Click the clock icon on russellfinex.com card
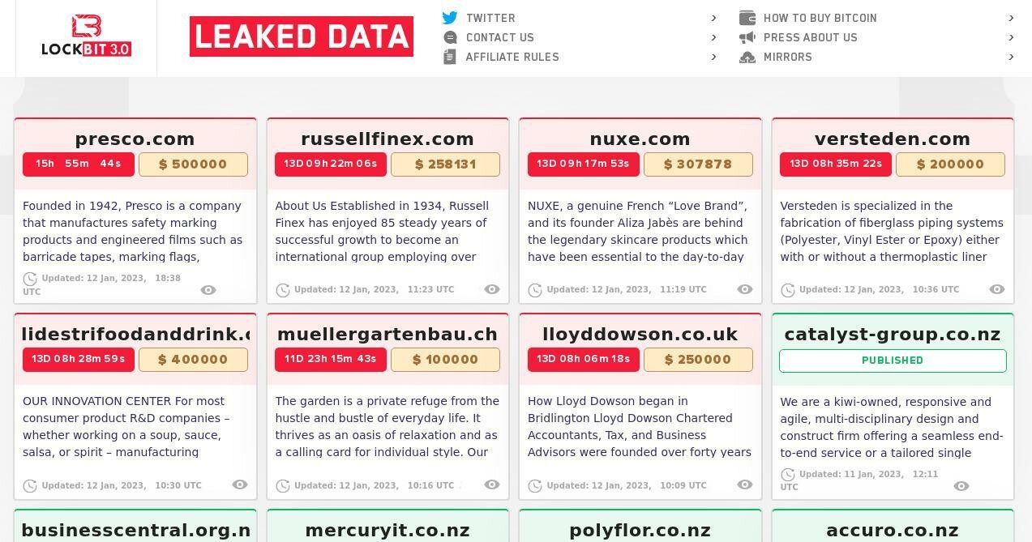1032x542 pixels. click(283, 290)
